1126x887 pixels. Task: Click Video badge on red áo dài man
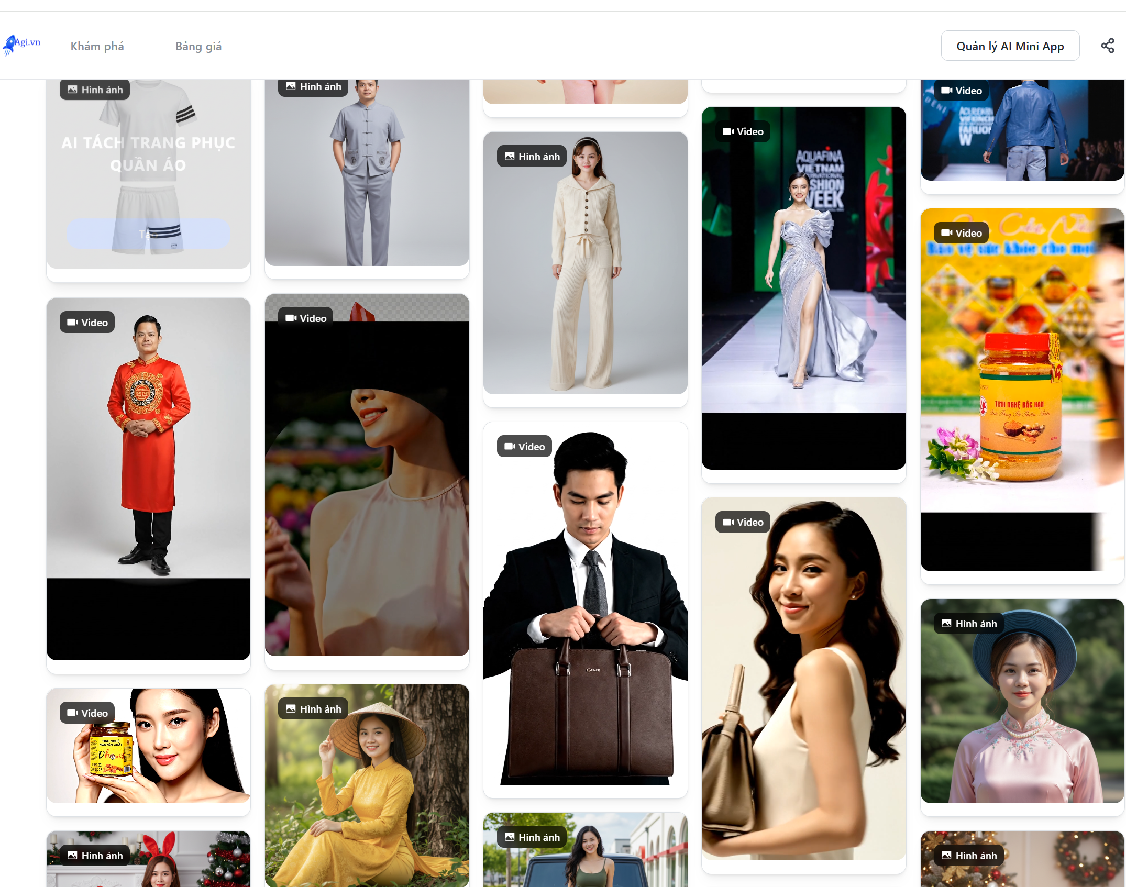point(87,323)
